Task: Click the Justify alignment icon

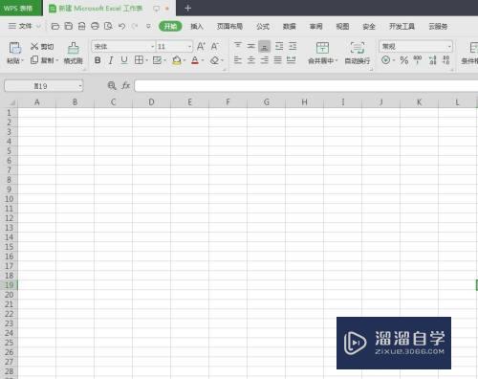Action: tap(278, 60)
